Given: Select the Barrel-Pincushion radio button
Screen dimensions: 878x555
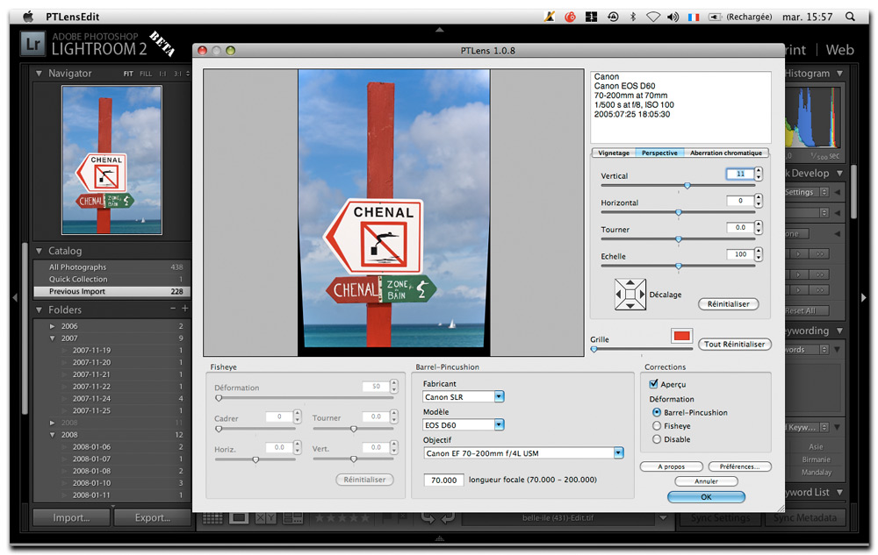Looking at the screenshot, I should click(656, 412).
